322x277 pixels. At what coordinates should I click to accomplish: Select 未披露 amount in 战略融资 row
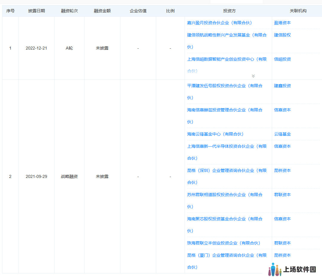pyautogui.click(x=102, y=176)
